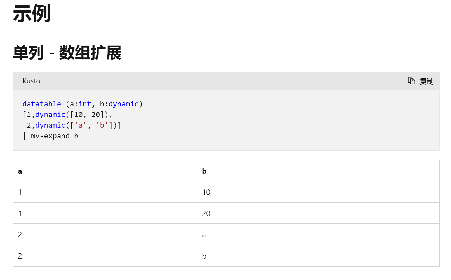
Task: Click the mv-expand operator in the code
Action: coord(50,136)
